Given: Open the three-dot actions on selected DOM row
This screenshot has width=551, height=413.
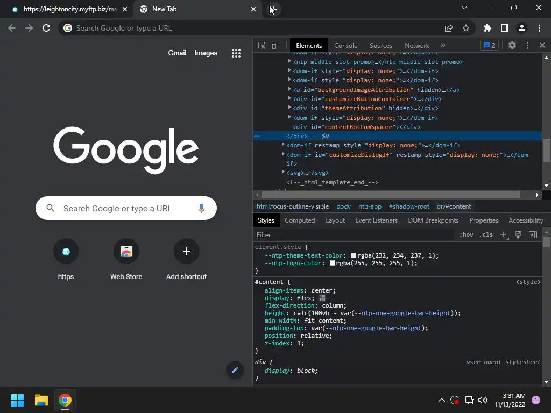Looking at the screenshot, I should click(257, 136).
